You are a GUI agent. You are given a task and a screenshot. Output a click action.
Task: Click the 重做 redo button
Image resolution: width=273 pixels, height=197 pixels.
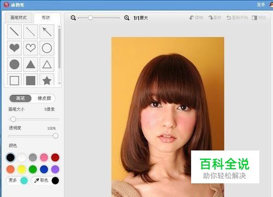pyautogui.click(x=215, y=18)
